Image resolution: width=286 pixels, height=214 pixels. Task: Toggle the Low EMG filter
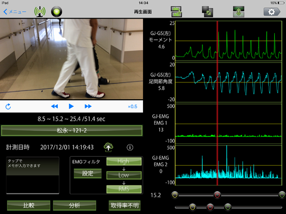click(x=124, y=175)
